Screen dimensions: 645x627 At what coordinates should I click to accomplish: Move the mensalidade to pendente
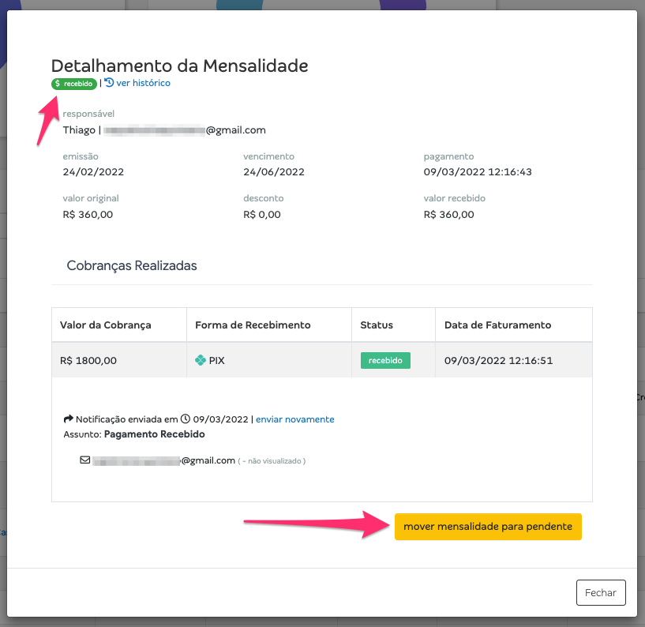488,527
